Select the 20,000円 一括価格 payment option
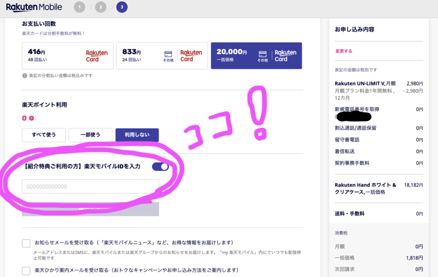 coord(257,56)
